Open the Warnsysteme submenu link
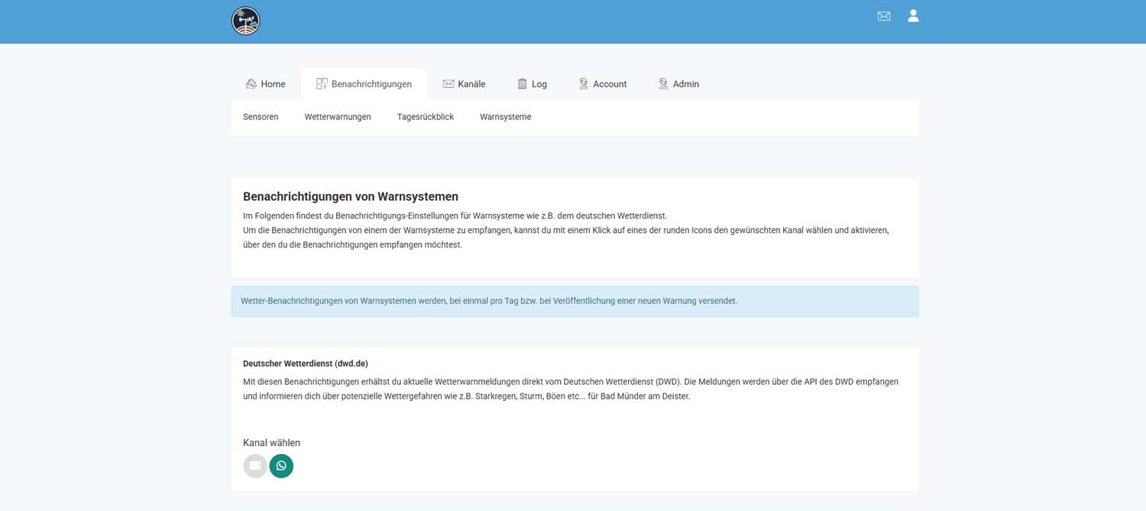The width and height of the screenshot is (1146, 511). [x=506, y=117]
